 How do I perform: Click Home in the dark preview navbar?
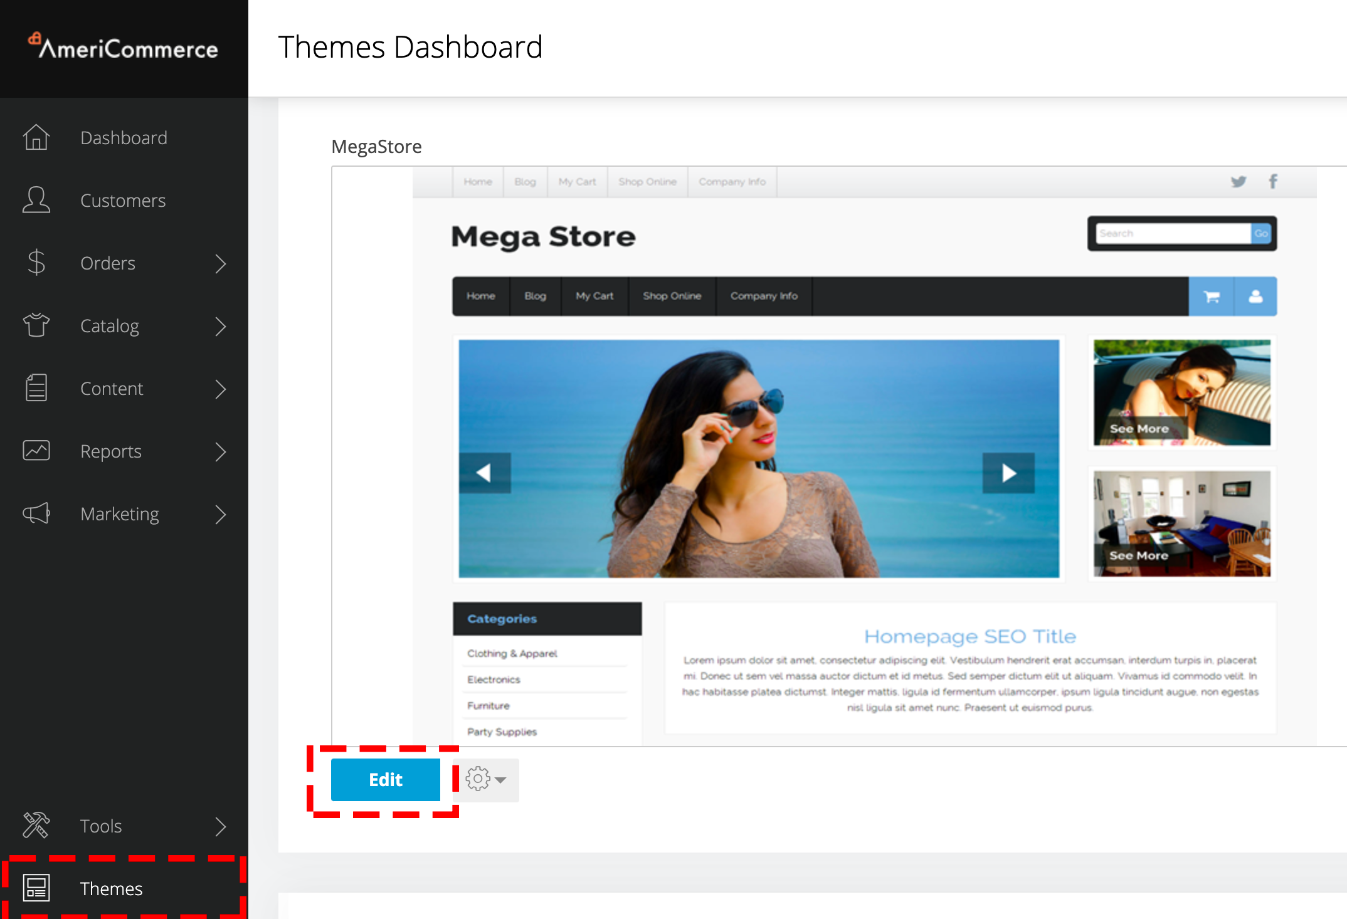coord(481,296)
